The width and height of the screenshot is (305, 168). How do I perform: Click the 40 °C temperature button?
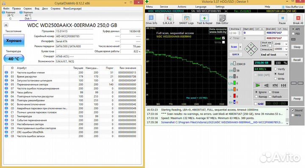pyautogui.click(x=14, y=59)
